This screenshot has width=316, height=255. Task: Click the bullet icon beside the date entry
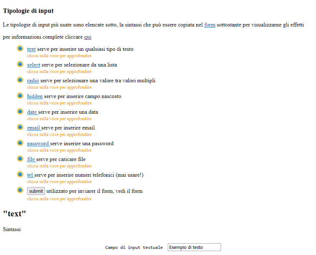click(x=20, y=111)
